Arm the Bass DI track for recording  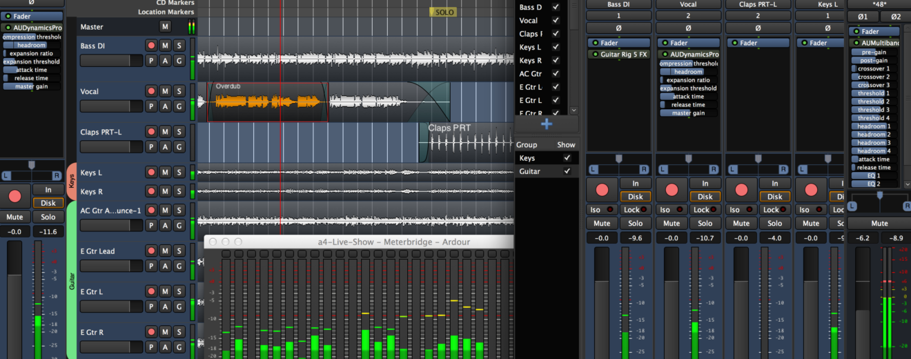click(151, 46)
